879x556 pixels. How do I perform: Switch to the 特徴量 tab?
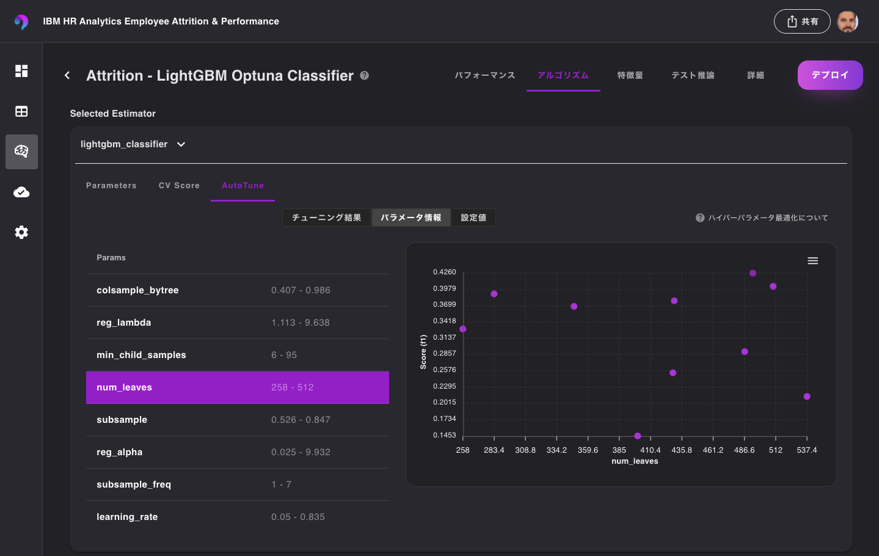(x=630, y=75)
